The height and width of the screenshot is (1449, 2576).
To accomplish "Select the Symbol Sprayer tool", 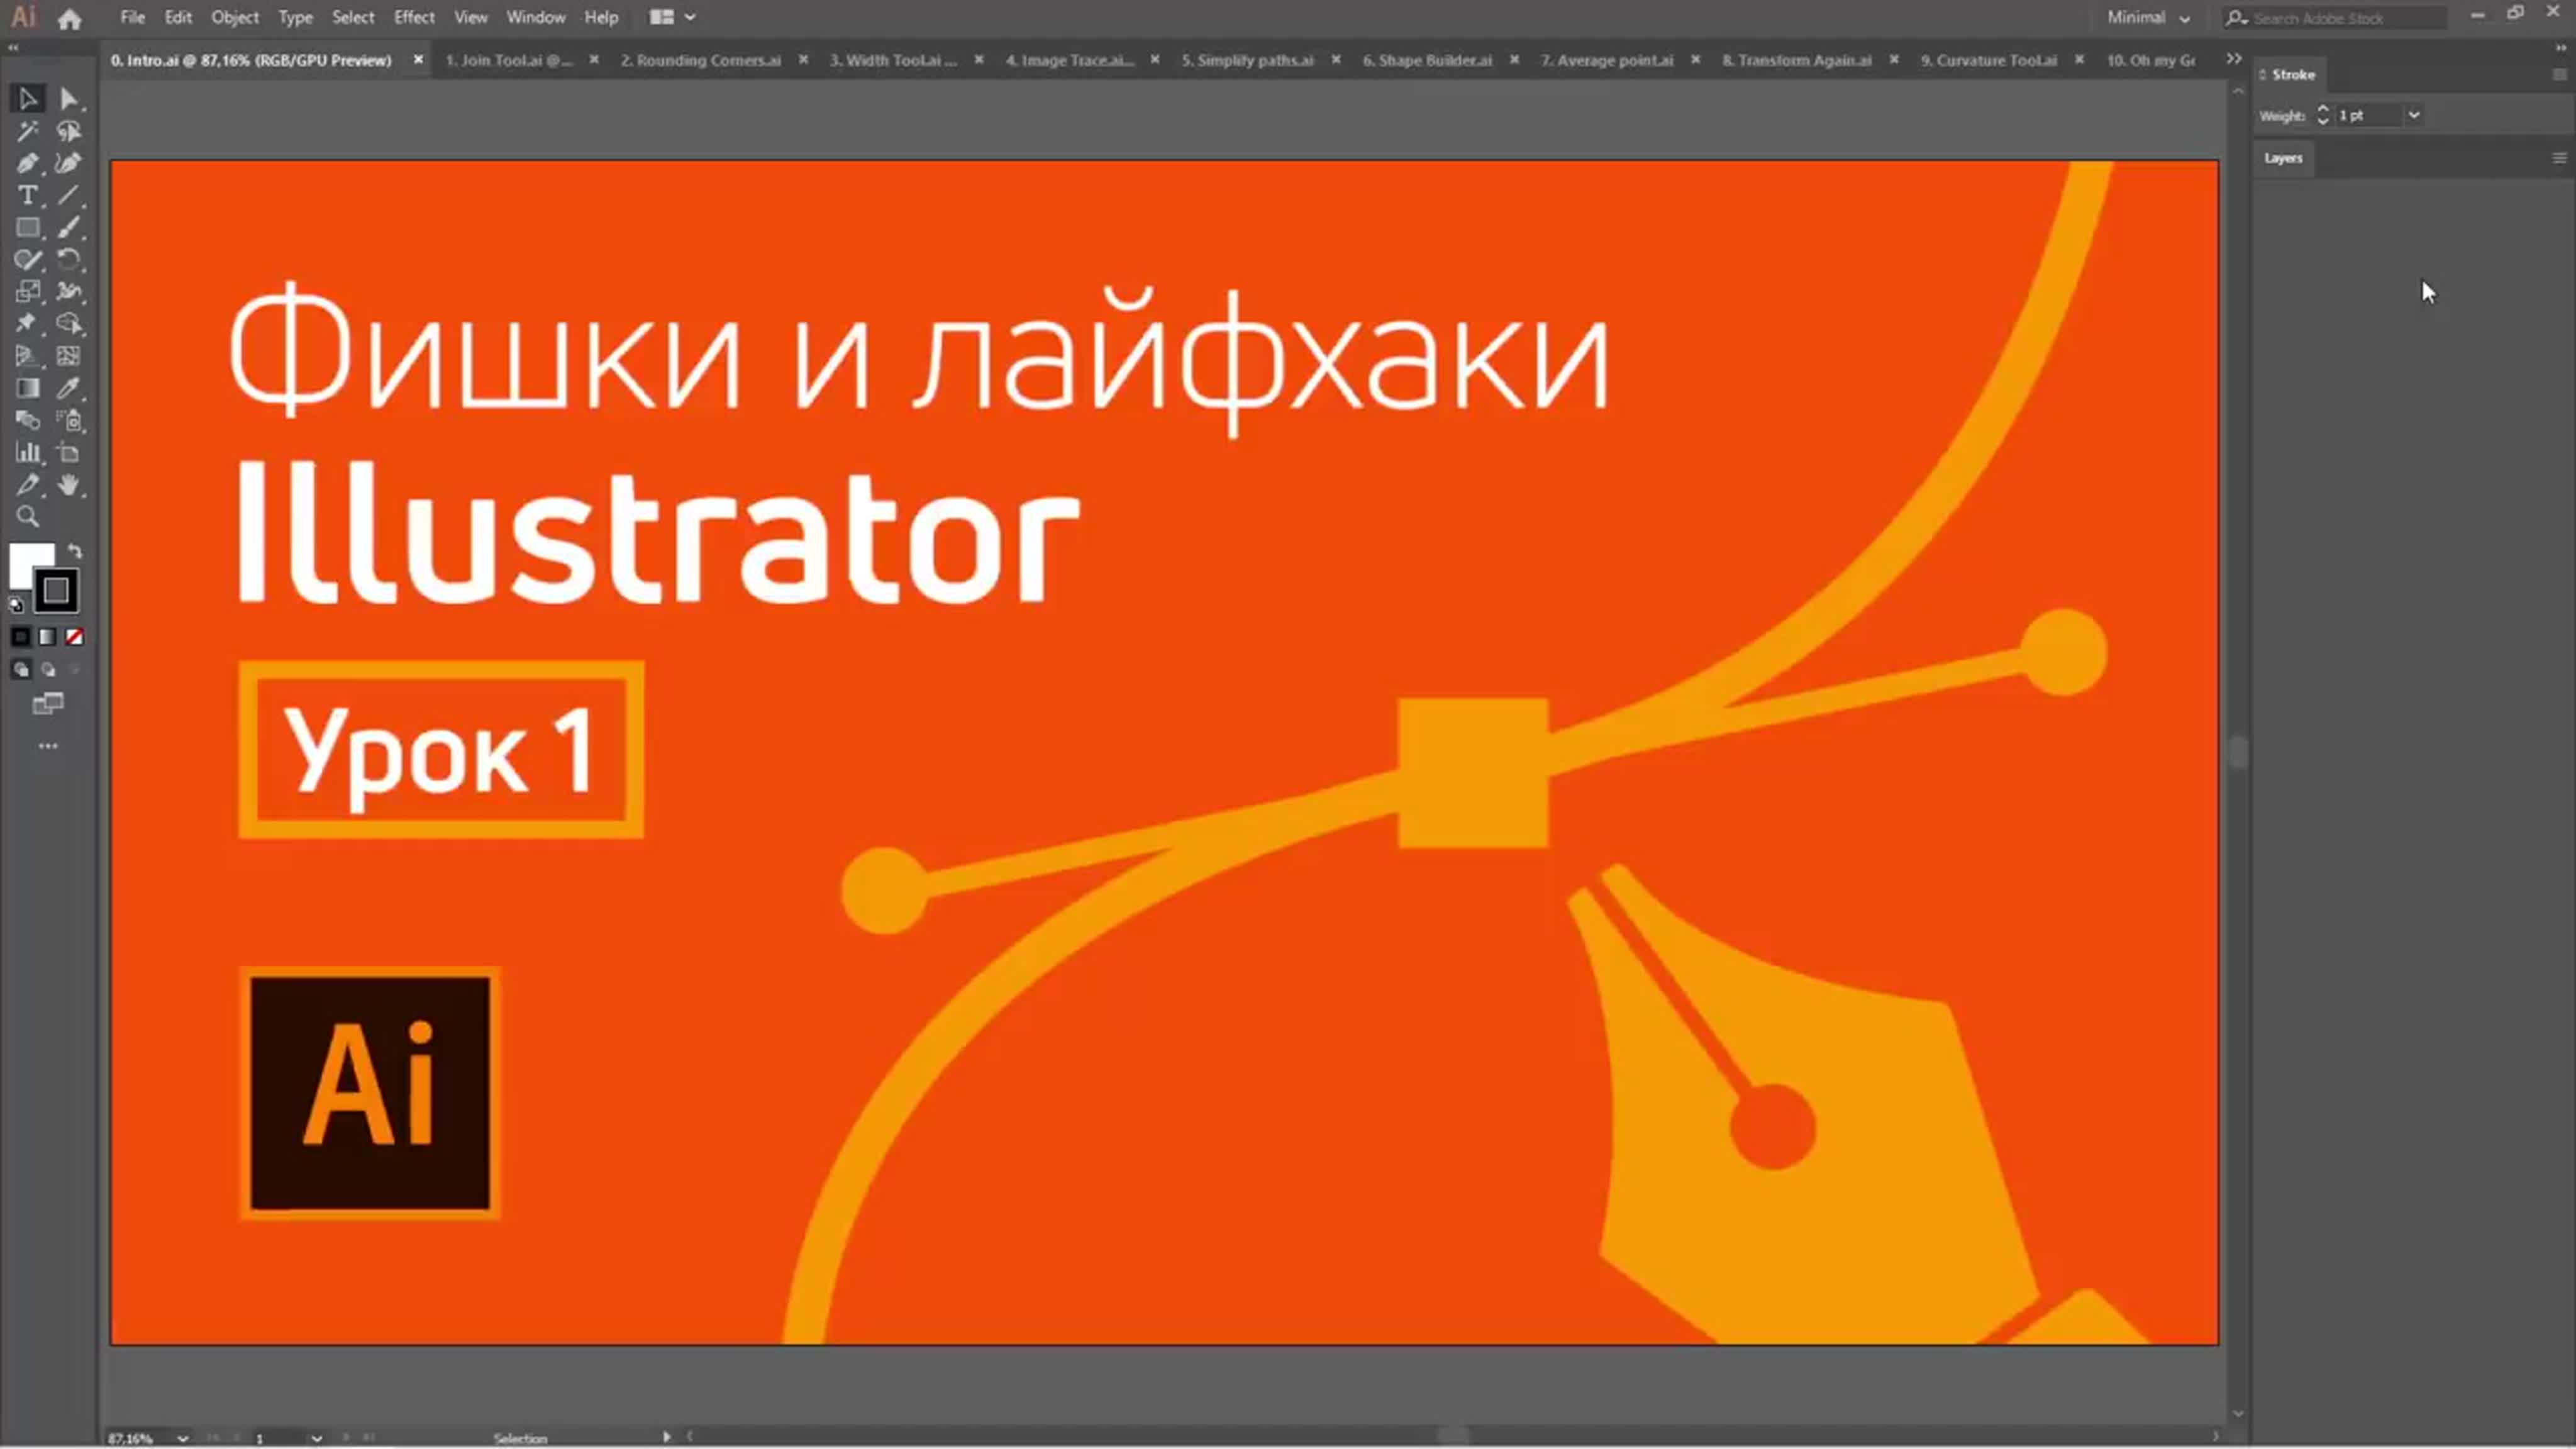I will point(68,420).
